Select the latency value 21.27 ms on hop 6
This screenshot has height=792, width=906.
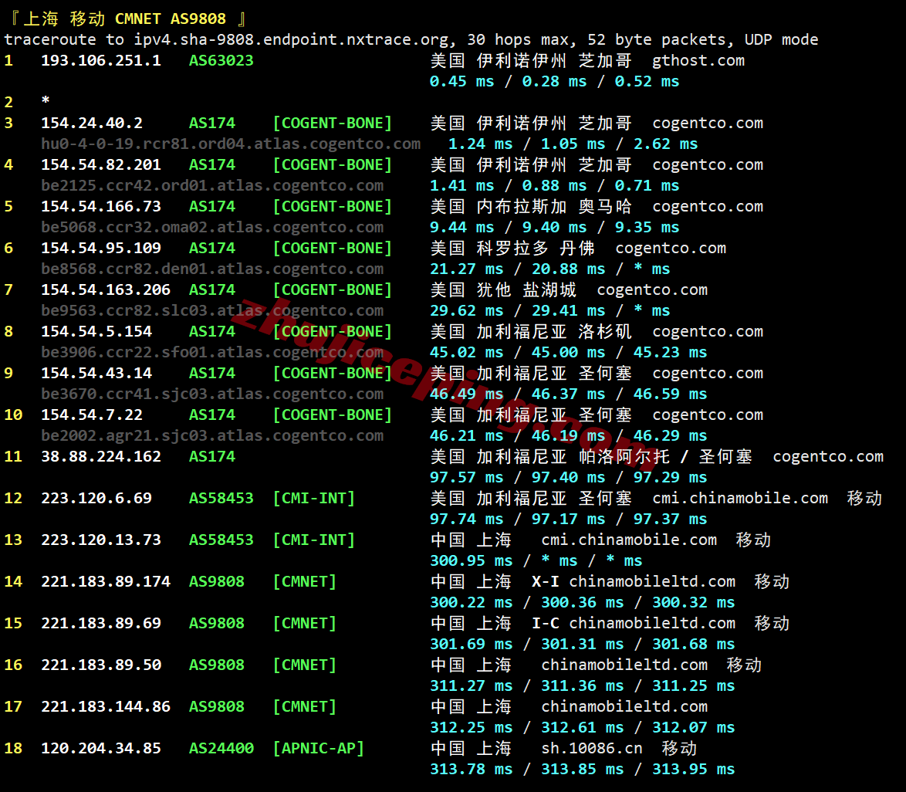click(x=455, y=268)
